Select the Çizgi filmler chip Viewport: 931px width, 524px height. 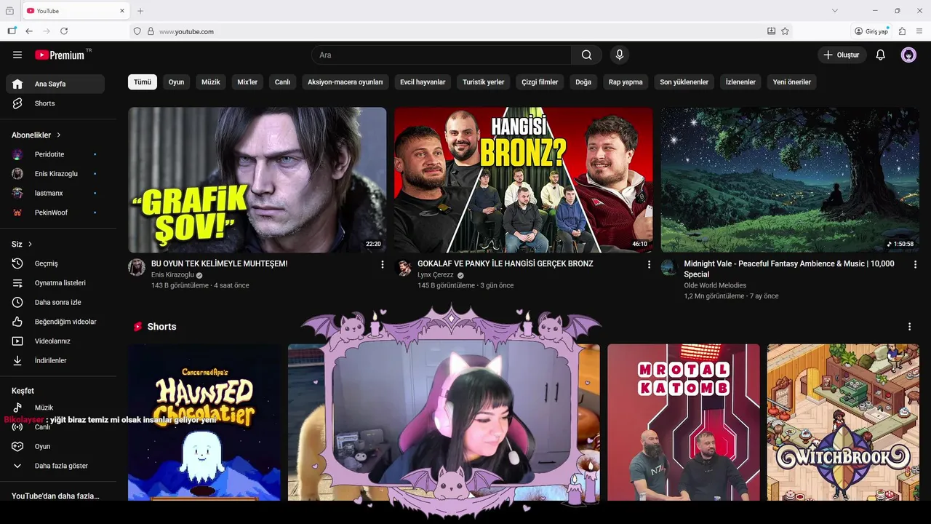click(540, 82)
